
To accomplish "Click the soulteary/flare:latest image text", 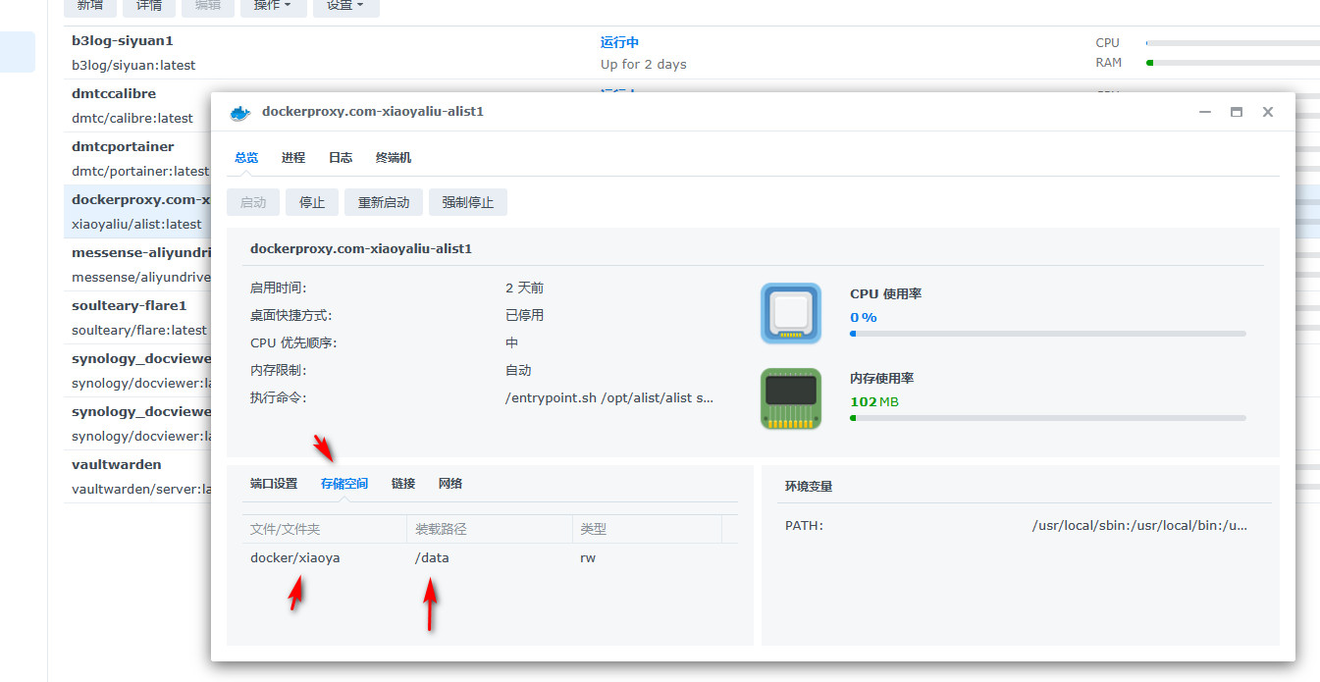I will (x=139, y=330).
